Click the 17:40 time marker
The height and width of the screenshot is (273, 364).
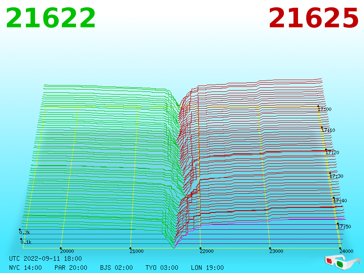tap(340, 201)
